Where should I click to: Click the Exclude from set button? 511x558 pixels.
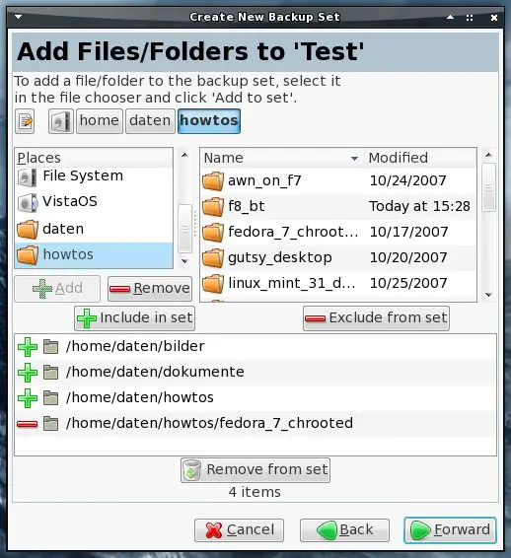pyautogui.click(x=376, y=318)
